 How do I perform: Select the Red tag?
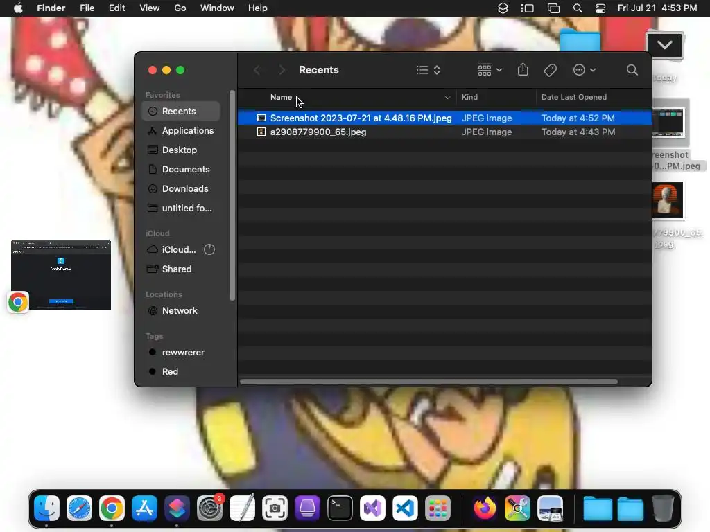click(x=181, y=372)
